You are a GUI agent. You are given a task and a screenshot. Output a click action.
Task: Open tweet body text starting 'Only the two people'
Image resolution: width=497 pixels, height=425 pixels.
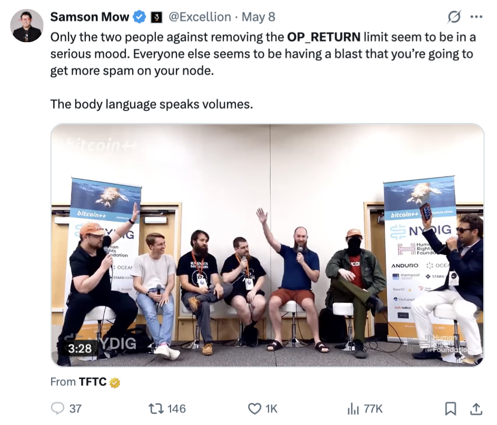(263, 54)
